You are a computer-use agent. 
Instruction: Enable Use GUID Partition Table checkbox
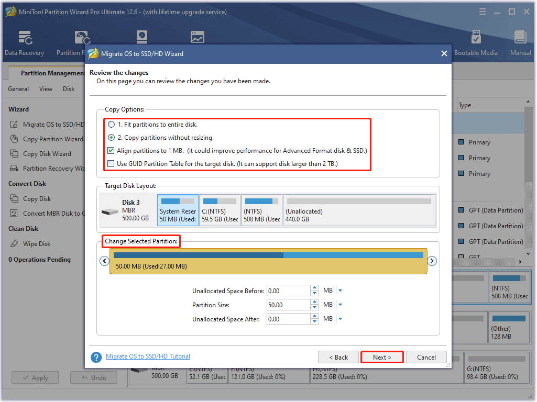pyautogui.click(x=111, y=163)
